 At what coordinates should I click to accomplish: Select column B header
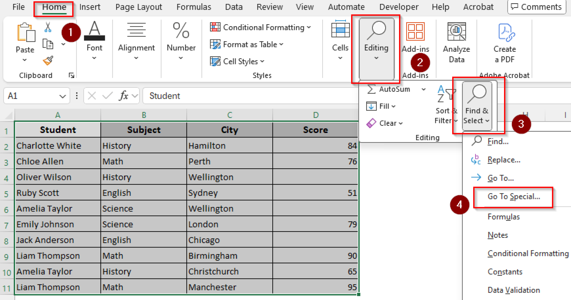(x=144, y=115)
